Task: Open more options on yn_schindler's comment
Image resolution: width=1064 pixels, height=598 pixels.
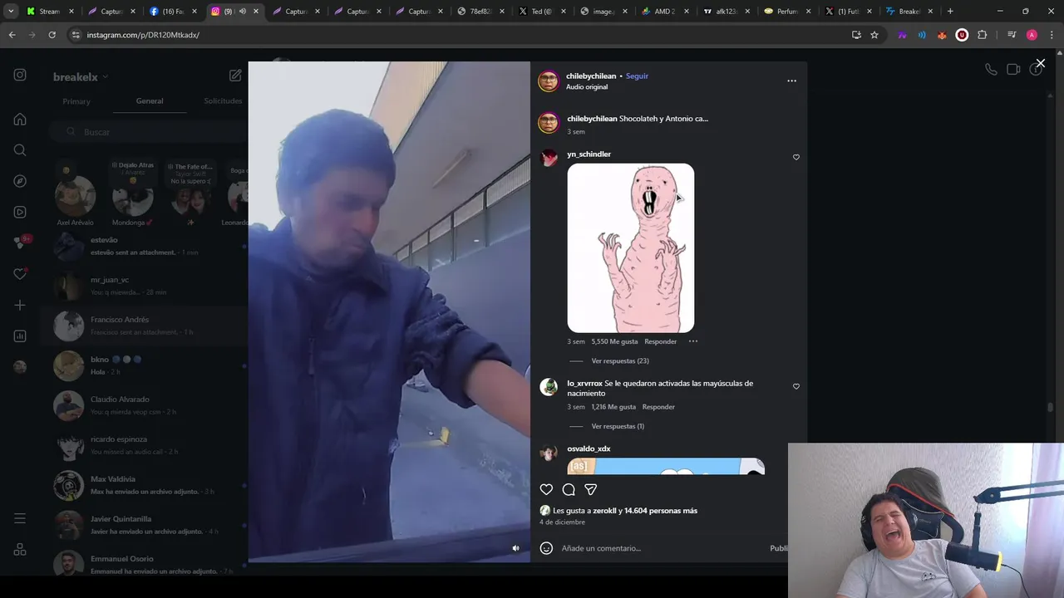Action: 693,341
